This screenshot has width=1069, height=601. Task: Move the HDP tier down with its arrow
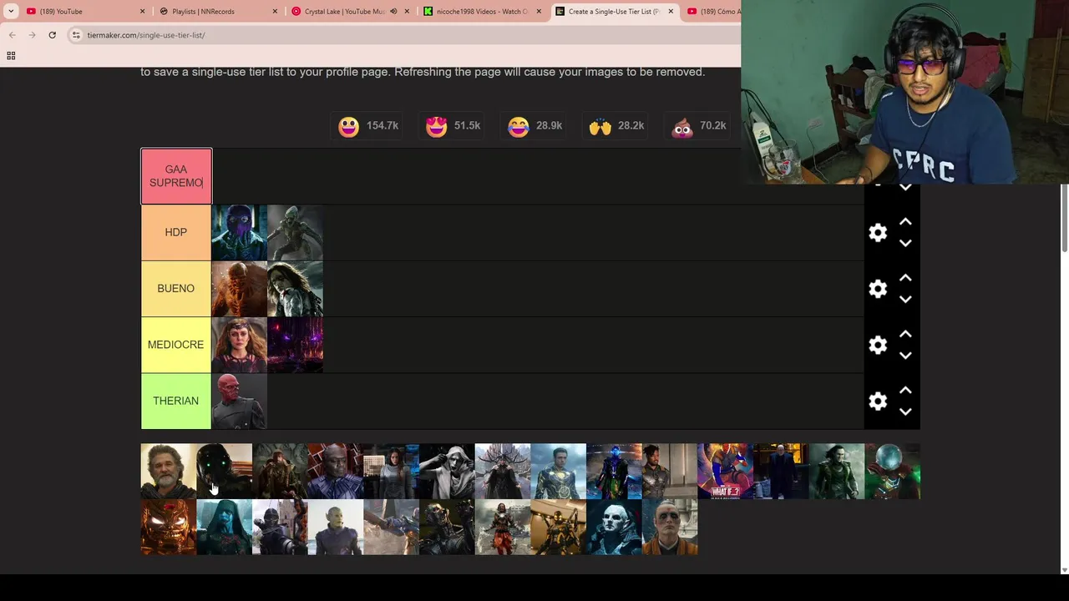tap(905, 243)
